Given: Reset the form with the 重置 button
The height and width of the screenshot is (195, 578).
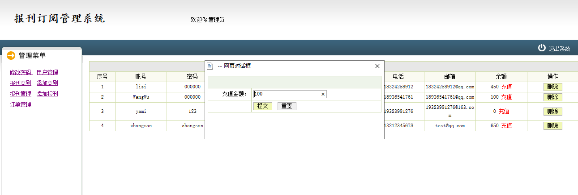Looking at the screenshot, I should click(287, 106).
